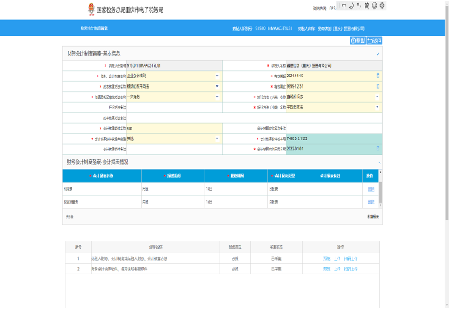Screen dimensions: 449x309
Task: Click the 会计报表类型 column header
Action: point(283,175)
